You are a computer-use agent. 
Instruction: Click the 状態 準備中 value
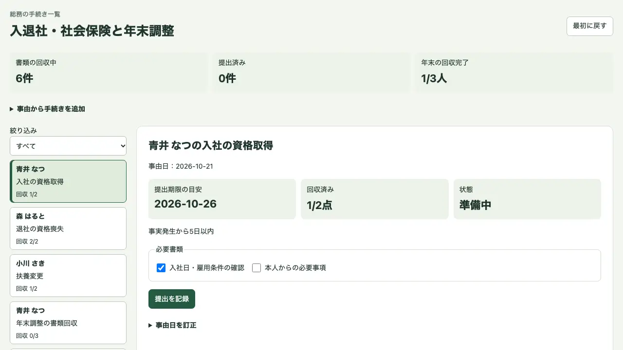point(476,205)
